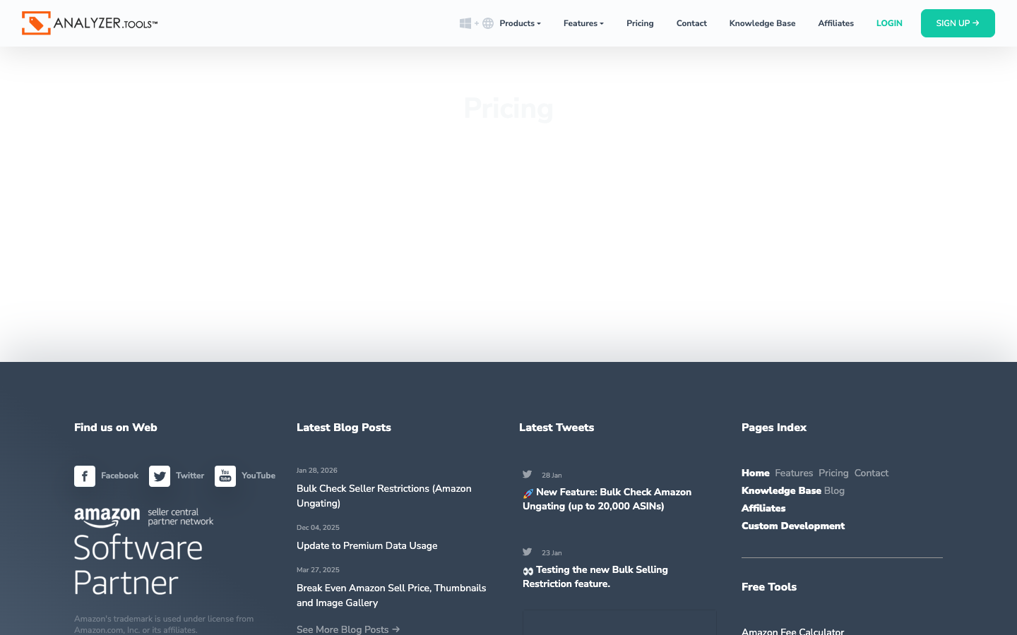1017x635 pixels.
Task: Open the Bulk Check Seller Restrictions post
Action: pos(383,496)
